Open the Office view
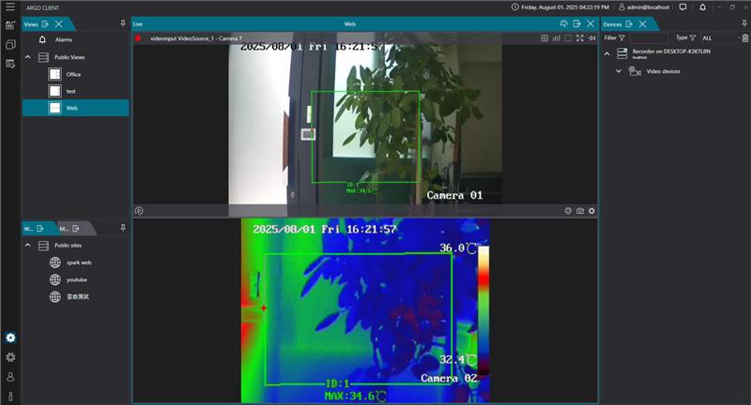Image resolution: width=751 pixels, height=405 pixels. click(73, 74)
